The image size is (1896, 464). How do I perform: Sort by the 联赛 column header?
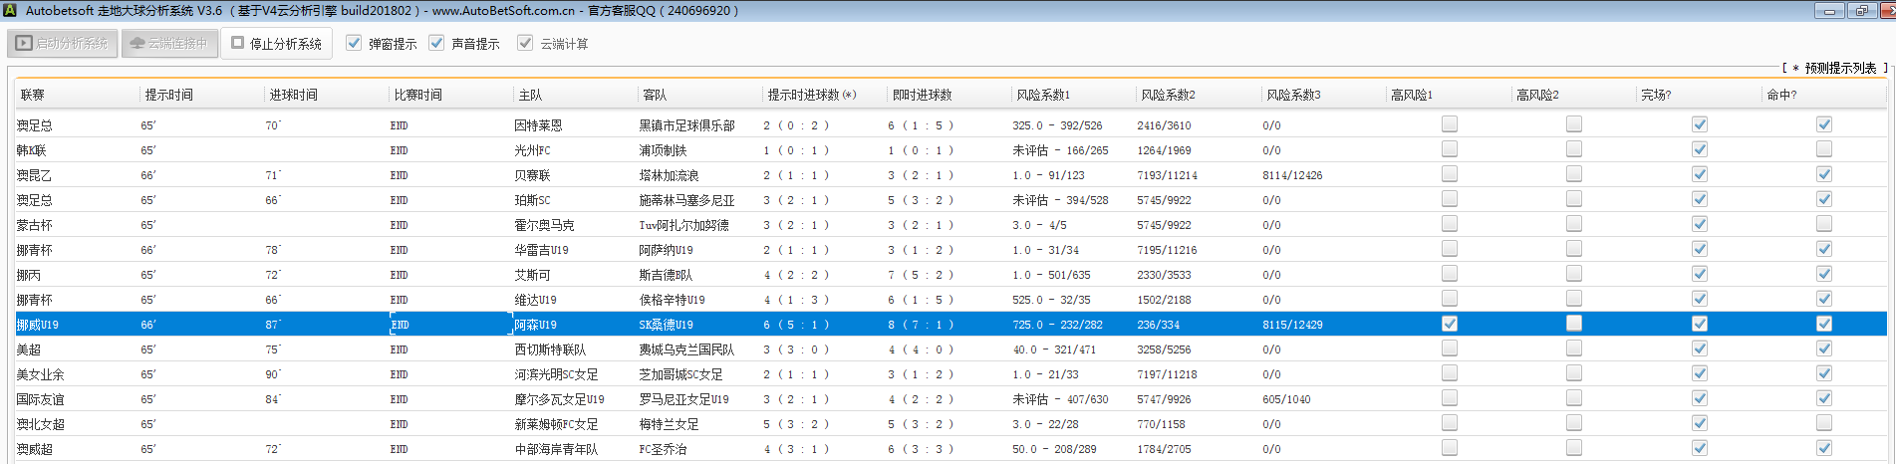tap(33, 96)
